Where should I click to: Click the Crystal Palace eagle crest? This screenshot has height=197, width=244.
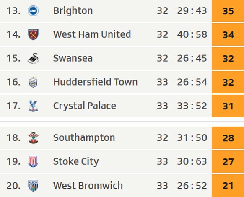pyautogui.click(x=33, y=106)
